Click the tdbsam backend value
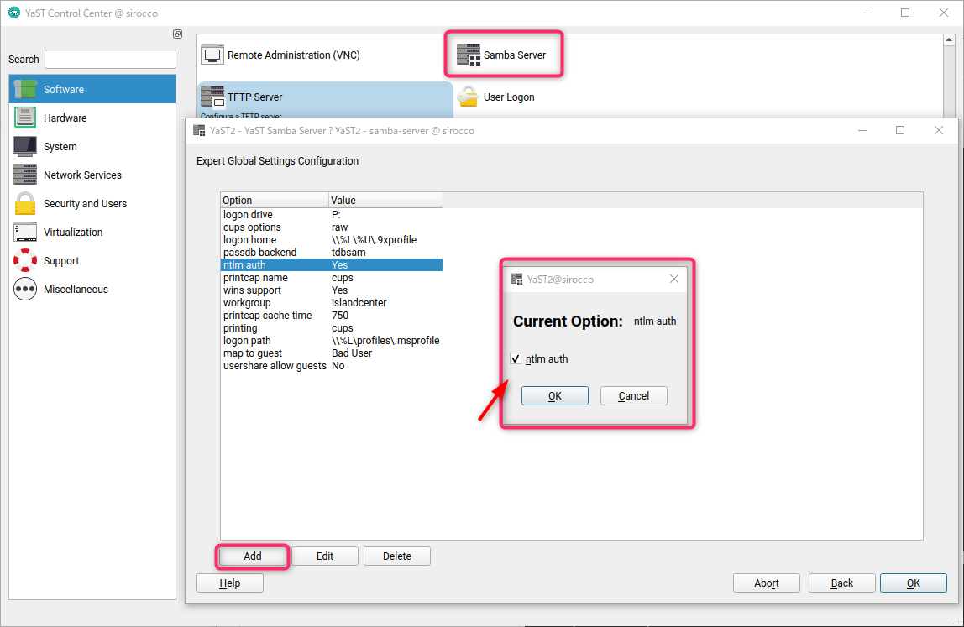Image resolution: width=964 pixels, height=627 pixels. pyautogui.click(x=348, y=253)
